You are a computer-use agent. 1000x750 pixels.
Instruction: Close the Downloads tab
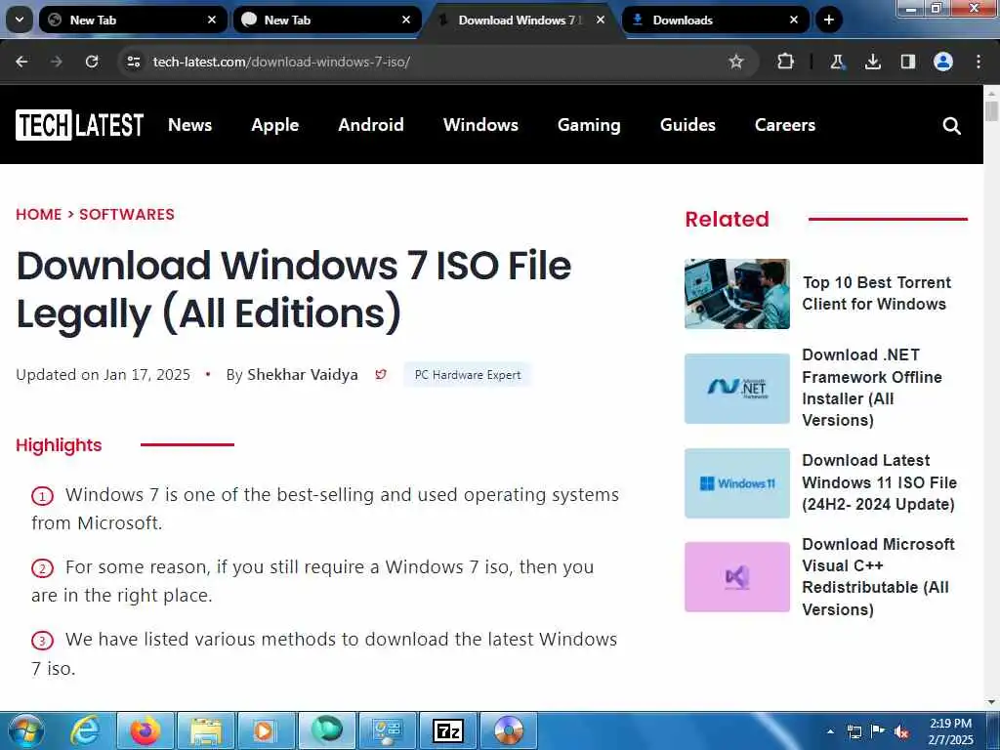[x=794, y=20]
